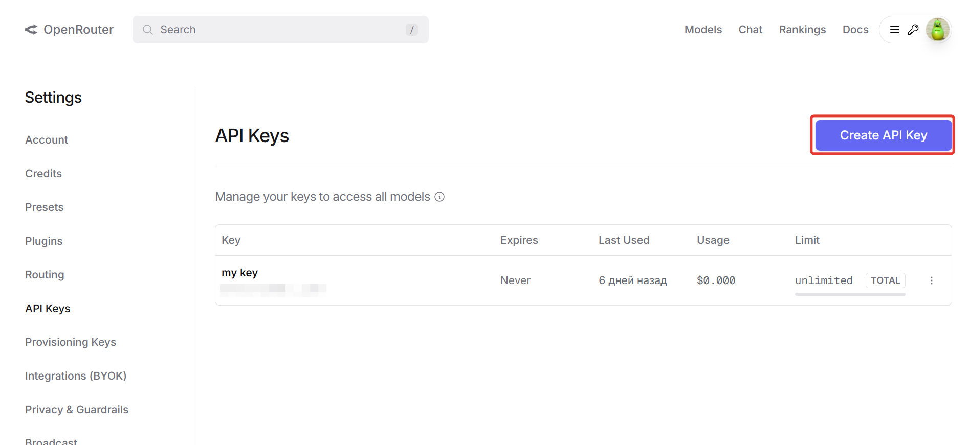
Task: Open the three-dot menu for my key
Action: pos(931,280)
